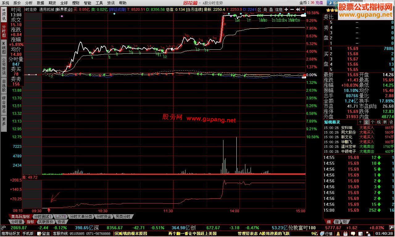
Task: Click the 推荐给好友 button
Action: 10,234
